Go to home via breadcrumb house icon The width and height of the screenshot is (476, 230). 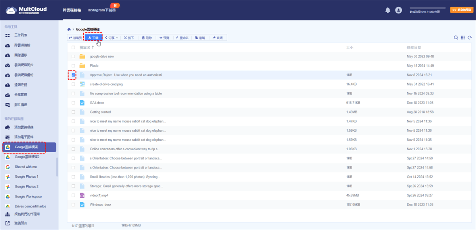pyautogui.click(x=69, y=29)
